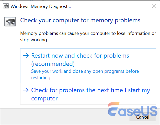Image resolution: width=160 pixels, height=125 pixels.
Task: Click the large memory chip icon beside heading
Action: 10,21
